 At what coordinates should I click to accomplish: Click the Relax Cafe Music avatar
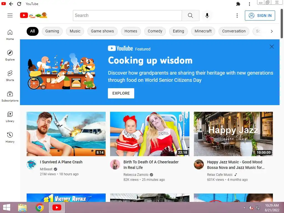pyautogui.click(x=199, y=164)
